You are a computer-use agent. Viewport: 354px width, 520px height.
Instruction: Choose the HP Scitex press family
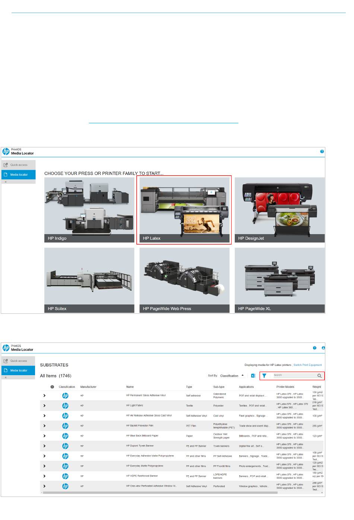tap(89, 280)
